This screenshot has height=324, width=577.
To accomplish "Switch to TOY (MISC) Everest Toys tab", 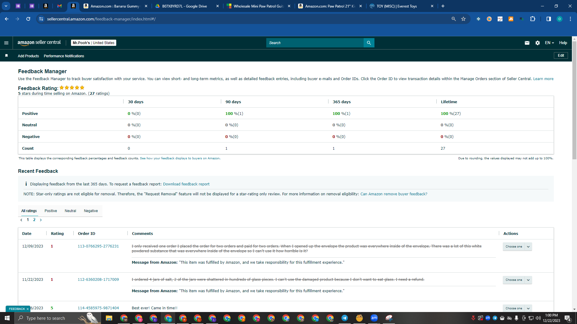I will [x=401, y=6].
